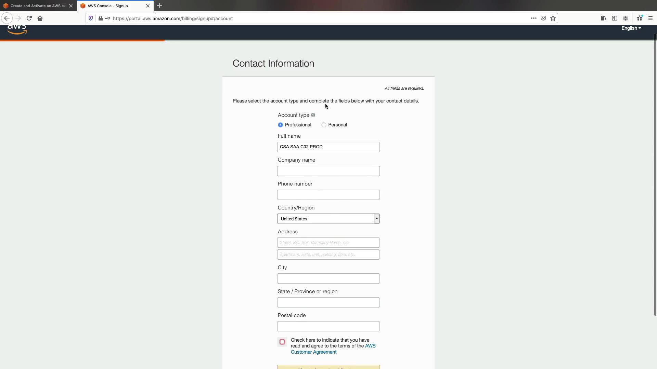Check the AWS Customer Agreement checkbox
The width and height of the screenshot is (657, 369).
(282, 342)
